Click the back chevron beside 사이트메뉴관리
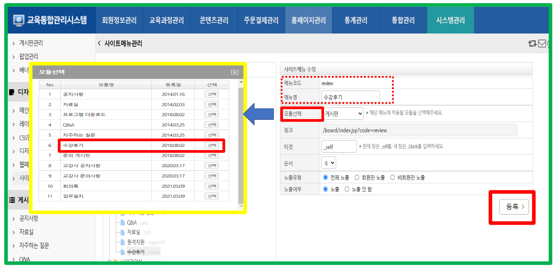Viewport: 554px width, 267px height. (x=99, y=43)
